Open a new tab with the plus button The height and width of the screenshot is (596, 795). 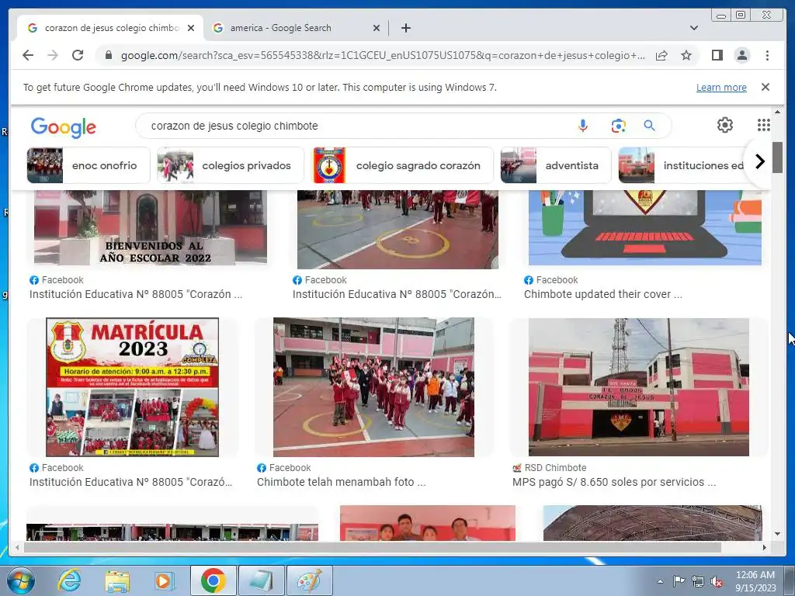pyautogui.click(x=405, y=28)
